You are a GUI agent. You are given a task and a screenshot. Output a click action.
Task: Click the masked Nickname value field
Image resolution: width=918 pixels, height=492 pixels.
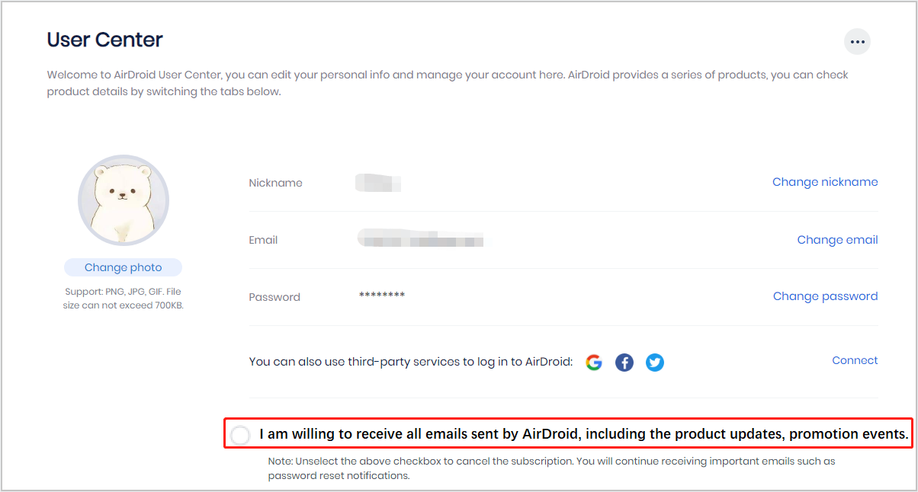pos(377,183)
